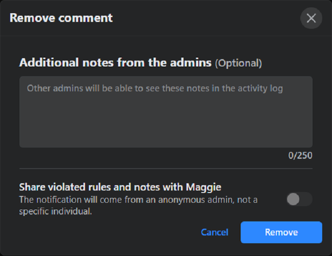Click the X icon in the dialog header
The height and width of the screenshot is (256, 332).
click(x=311, y=19)
